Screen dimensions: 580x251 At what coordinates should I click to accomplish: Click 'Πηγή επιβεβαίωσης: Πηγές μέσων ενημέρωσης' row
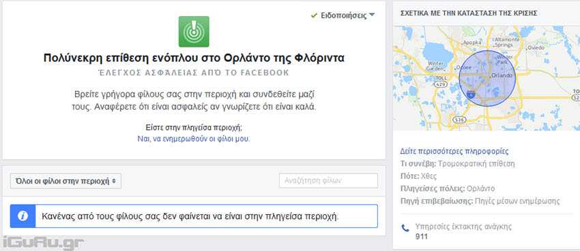click(480, 201)
